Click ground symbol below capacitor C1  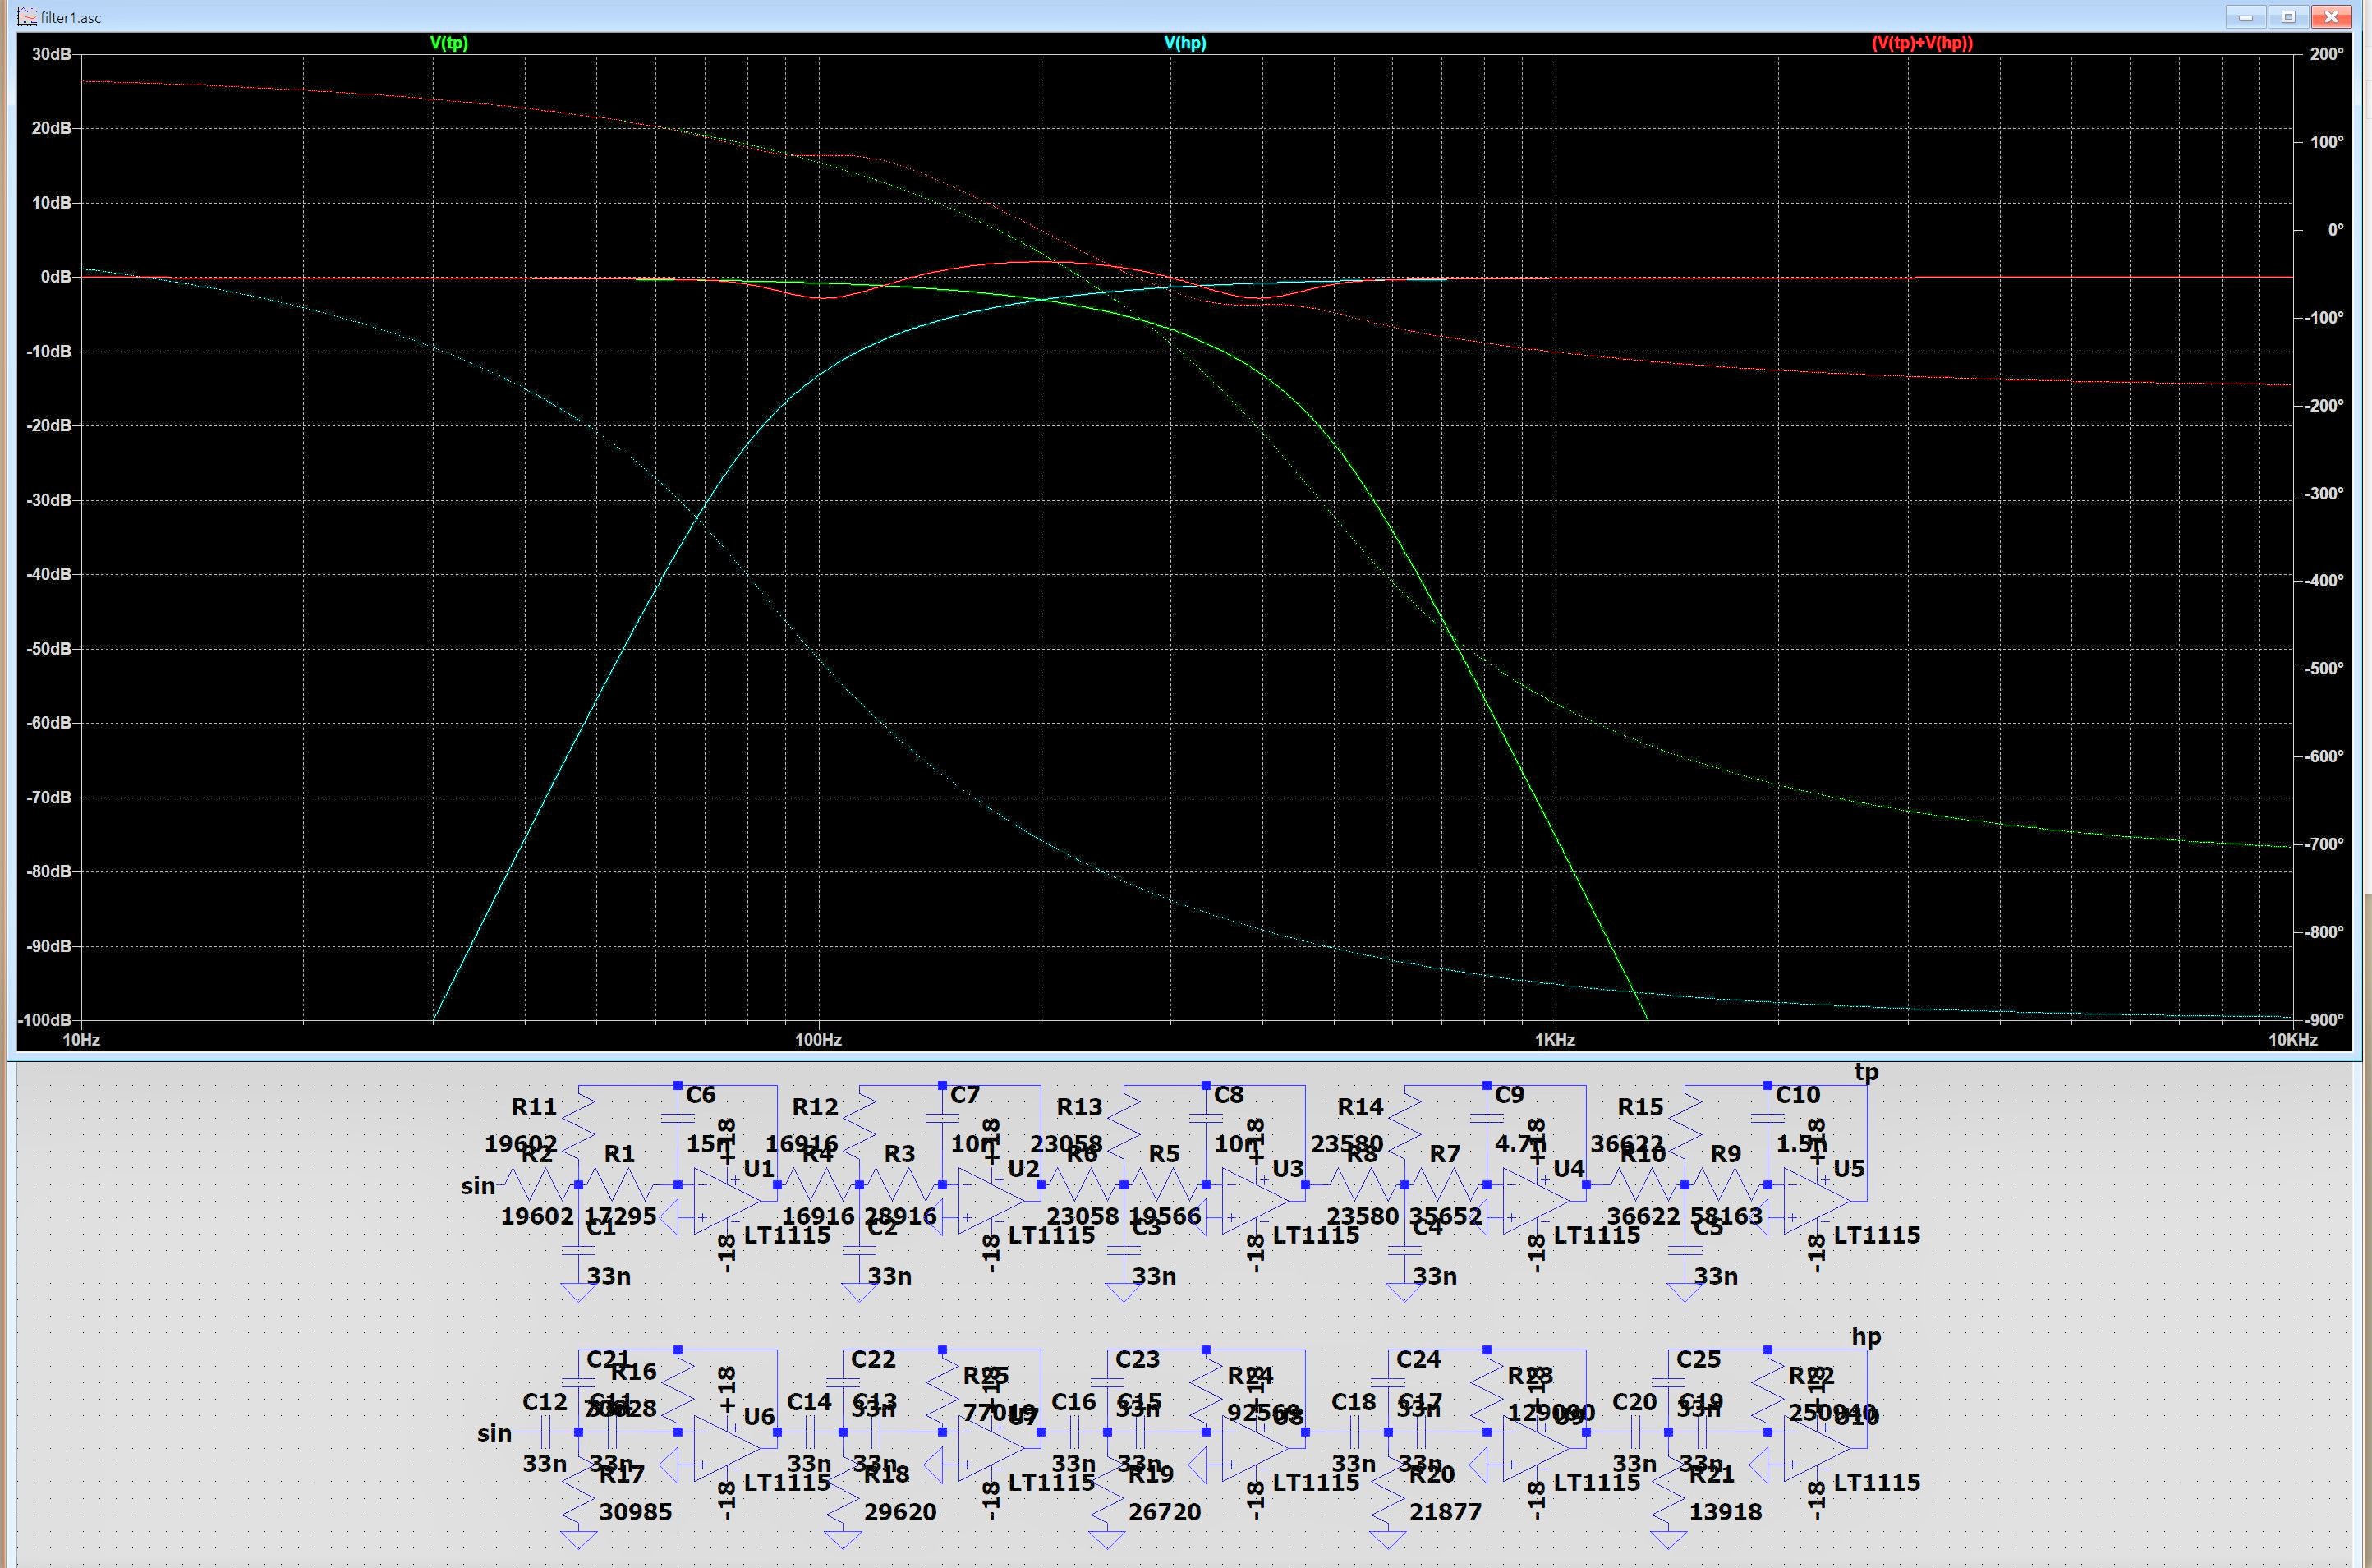[x=579, y=1292]
